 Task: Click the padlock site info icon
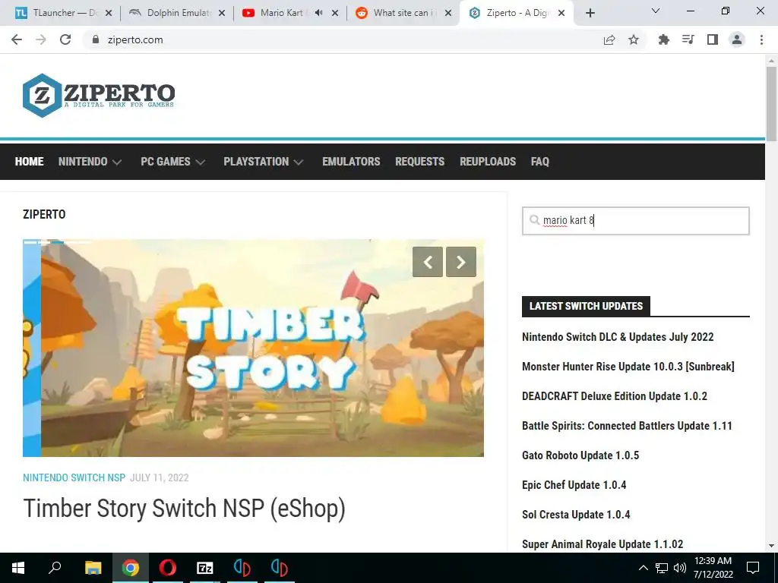[96, 39]
